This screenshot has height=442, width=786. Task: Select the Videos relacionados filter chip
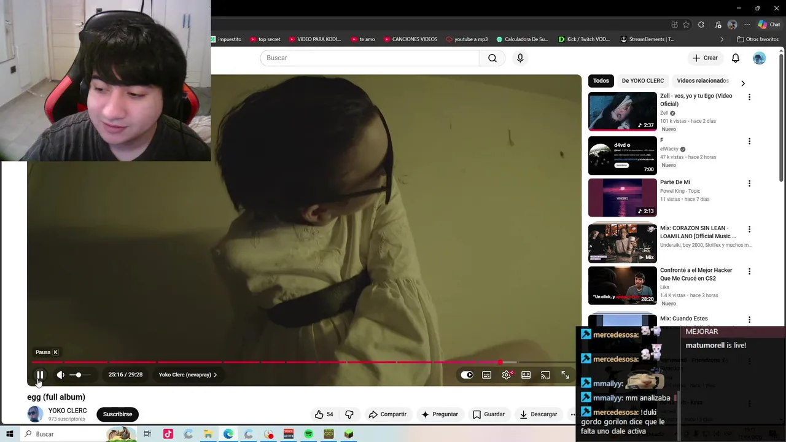coord(702,80)
